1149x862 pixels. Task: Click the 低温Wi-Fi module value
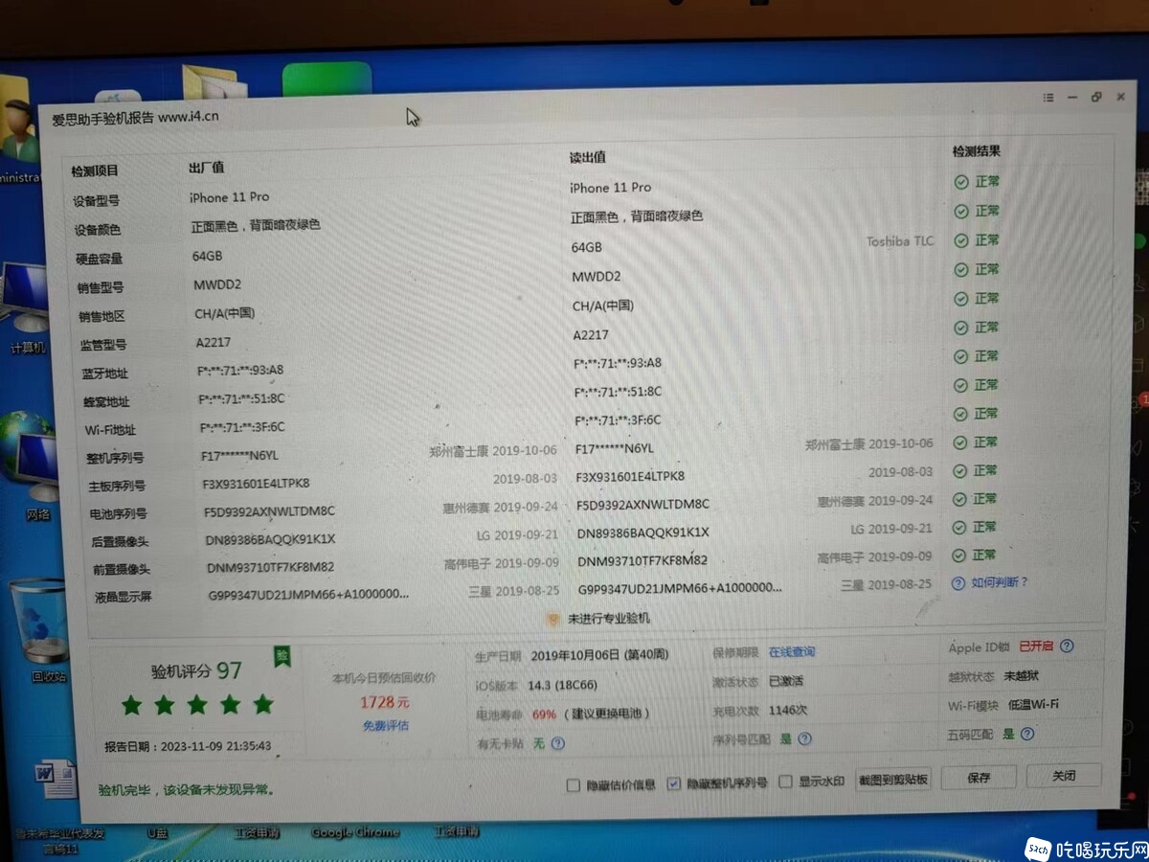coord(1032,704)
